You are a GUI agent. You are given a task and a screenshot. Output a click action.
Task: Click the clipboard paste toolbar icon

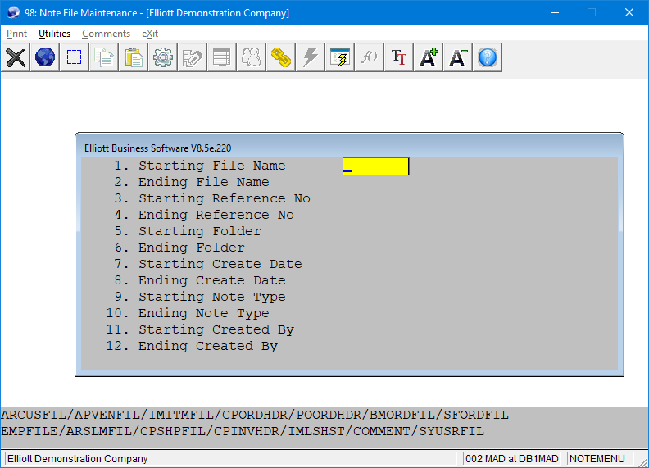[134, 57]
